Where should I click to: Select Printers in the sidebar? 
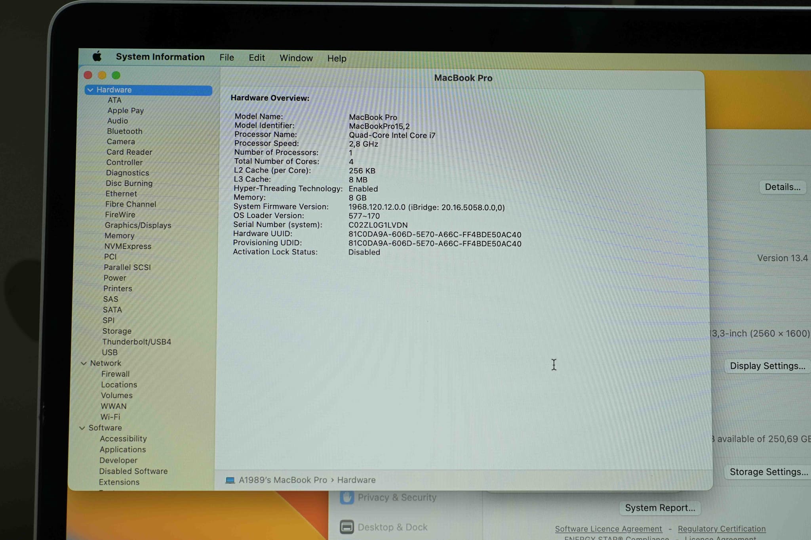(118, 288)
